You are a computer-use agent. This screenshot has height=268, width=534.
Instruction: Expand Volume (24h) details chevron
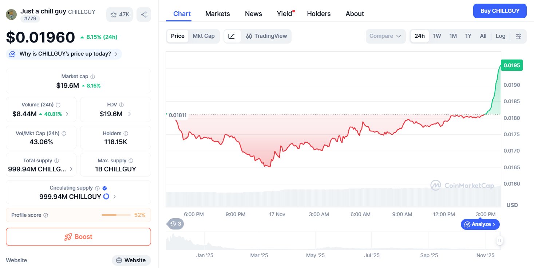pos(67,114)
